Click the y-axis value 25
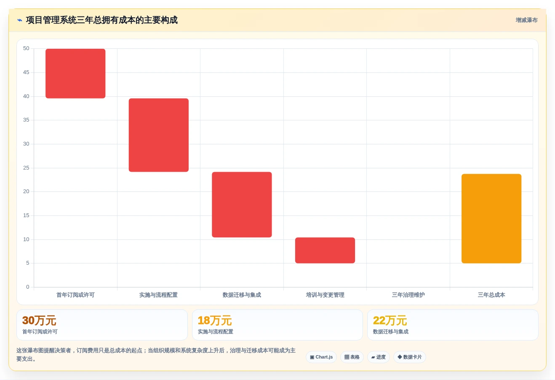 pyautogui.click(x=26, y=168)
